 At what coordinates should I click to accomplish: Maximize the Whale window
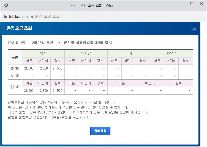[x=192, y=4]
